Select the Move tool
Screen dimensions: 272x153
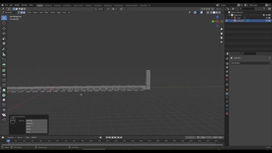click(4, 28)
